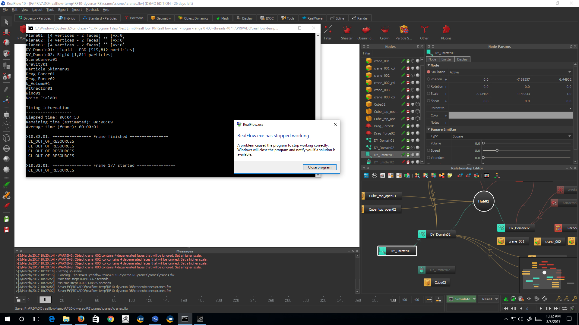Expand the Plugins dropdown arrow
This screenshot has width=579, height=325.
456,40
